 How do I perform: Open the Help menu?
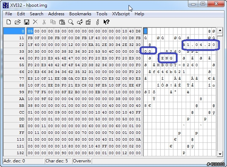139,14
